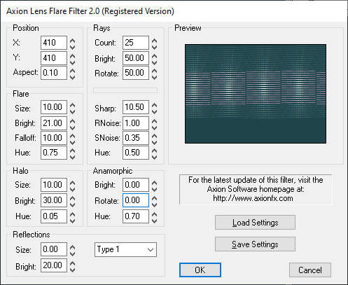This screenshot has height=285, width=348.
Task: Click the Load Settings button
Action: [x=255, y=223]
